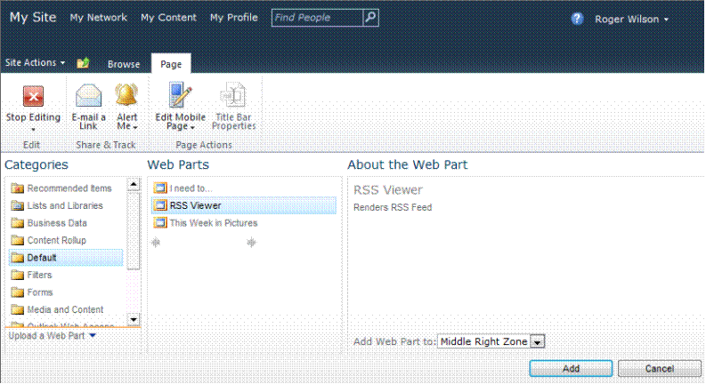Expand Upload a Web Part
Screen dimensions: 706x384
[x=53, y=335]
